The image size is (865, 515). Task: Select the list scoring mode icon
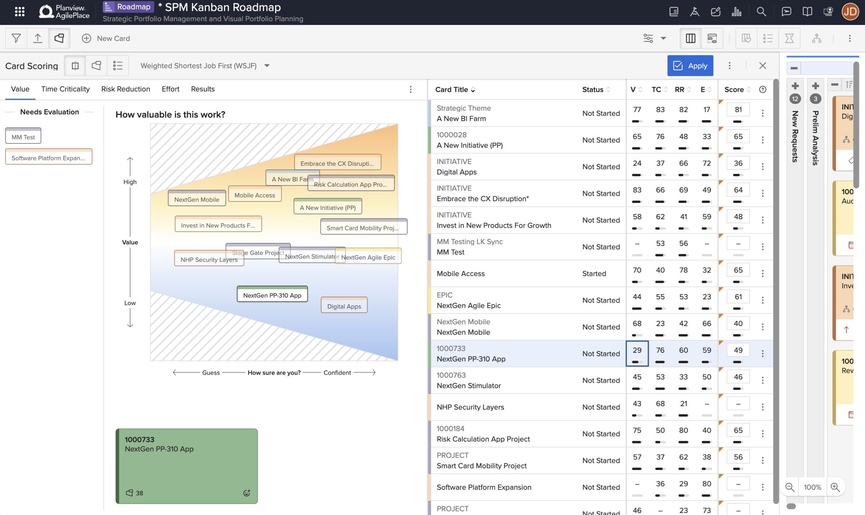tap(118, 66)
